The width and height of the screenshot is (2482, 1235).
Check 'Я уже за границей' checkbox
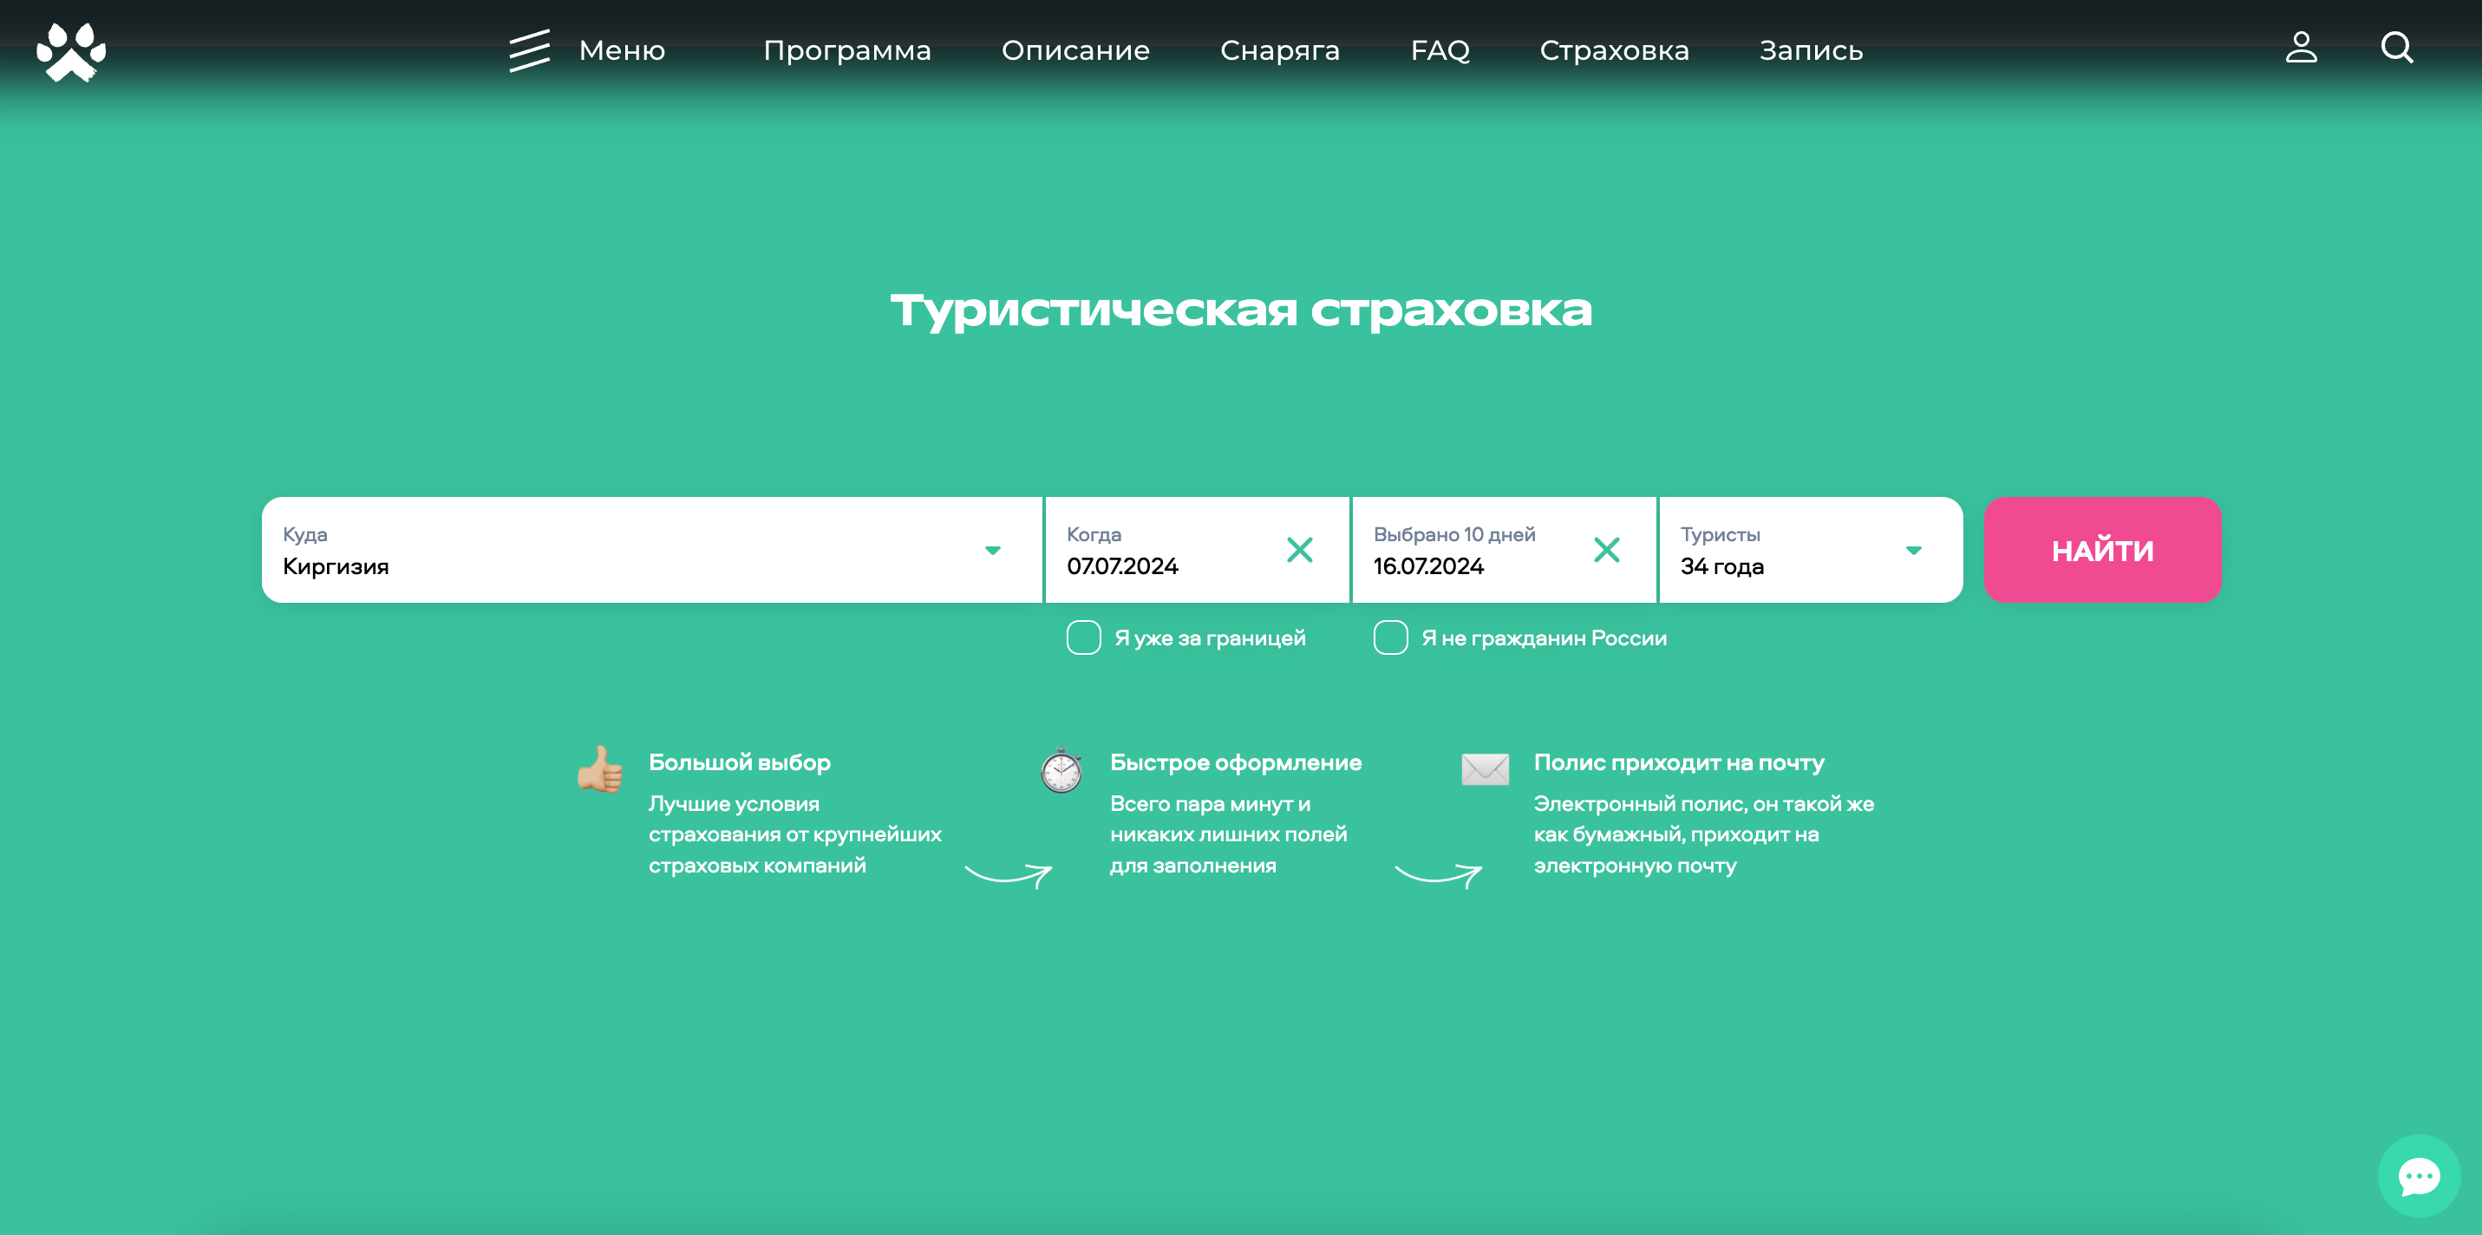pyautogui.click(x=1083, y=637)
